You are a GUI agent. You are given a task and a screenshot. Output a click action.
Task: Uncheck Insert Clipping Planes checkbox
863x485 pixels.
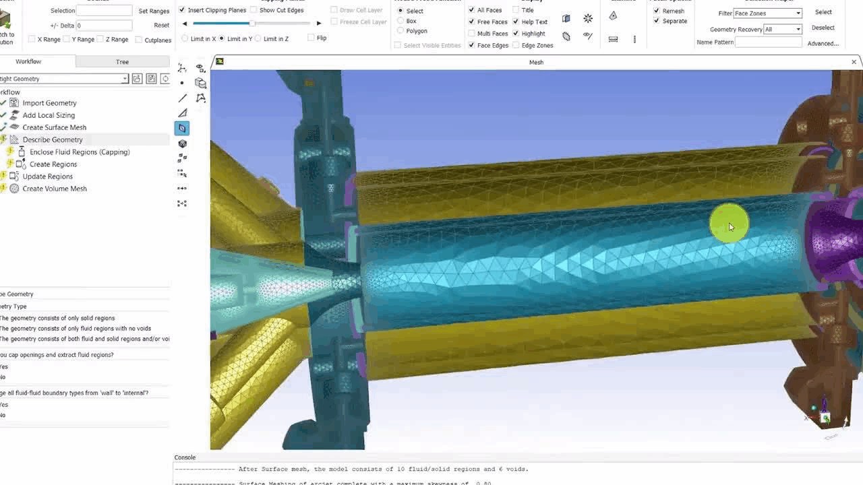[x=182, y=10]
